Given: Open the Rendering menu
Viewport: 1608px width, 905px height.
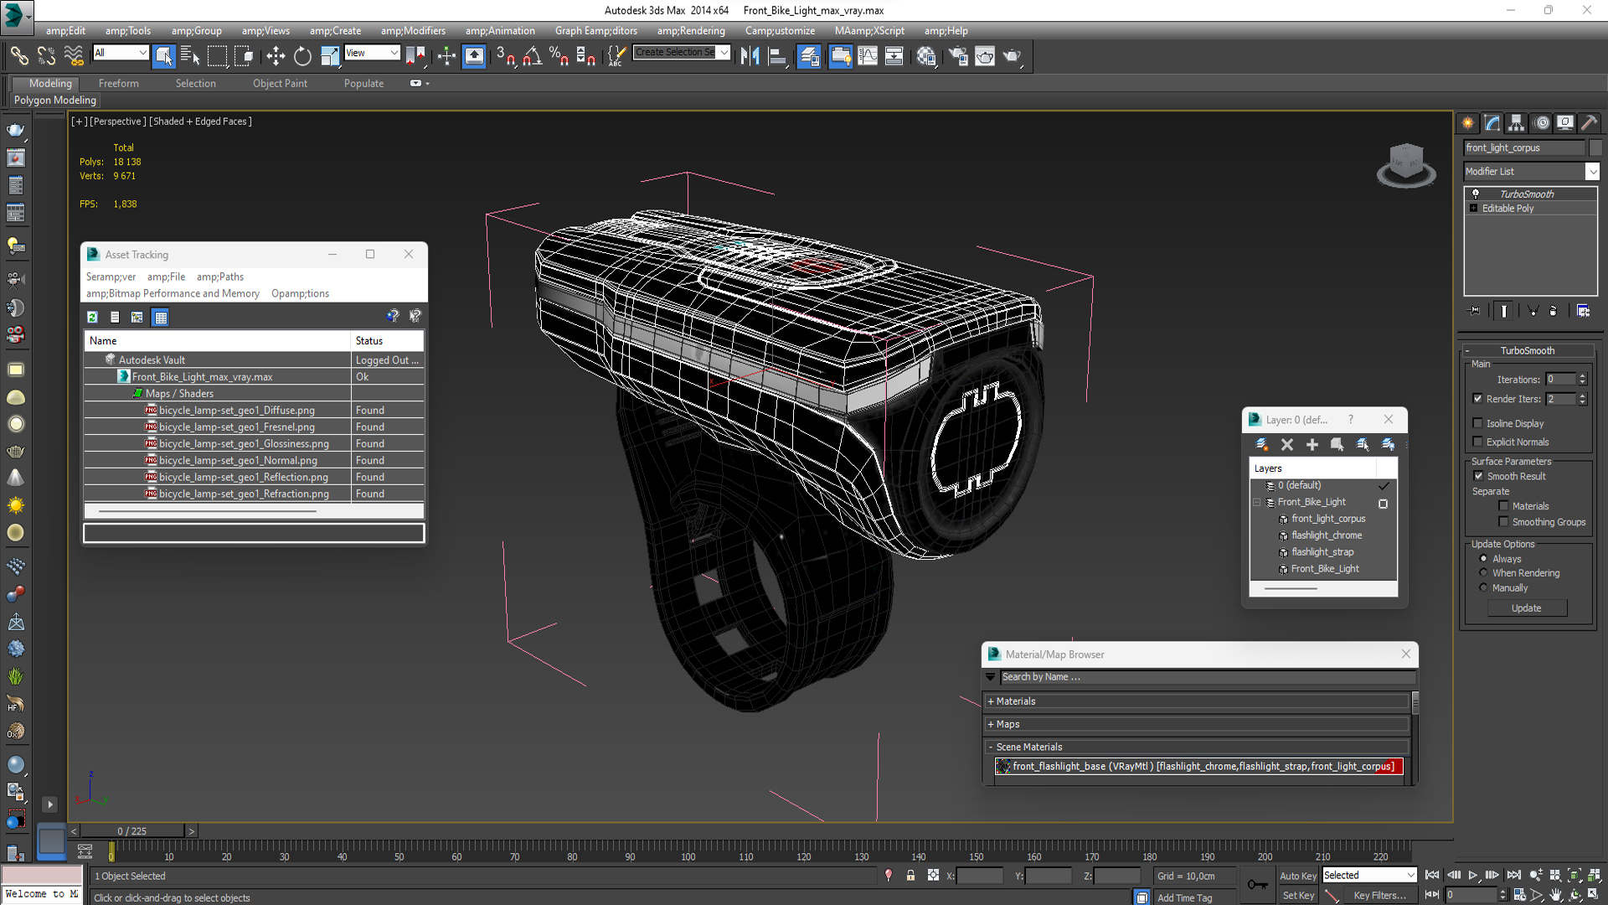Looking at the screenshot, I should (690, 31).
